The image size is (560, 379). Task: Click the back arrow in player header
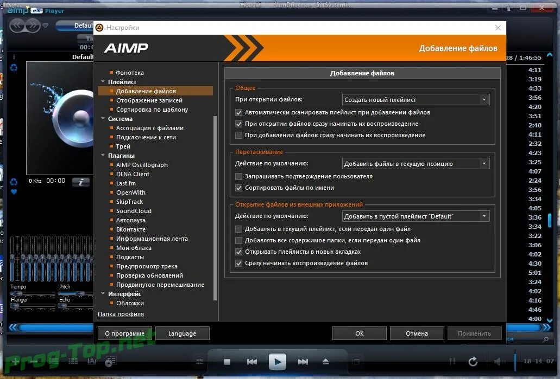click(x=17, y=25)
